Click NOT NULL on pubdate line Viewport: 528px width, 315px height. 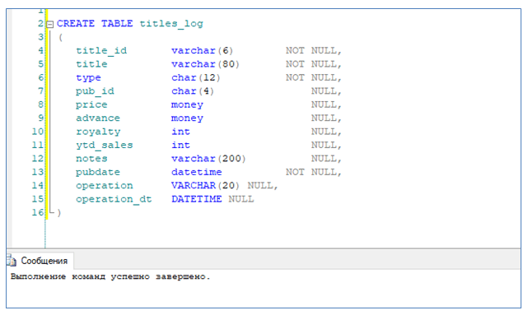(311, 172)
